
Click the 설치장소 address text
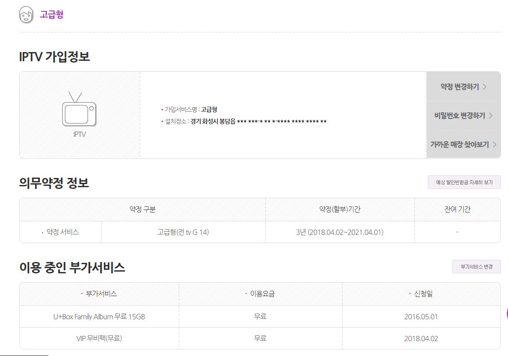tap(258, 121)
